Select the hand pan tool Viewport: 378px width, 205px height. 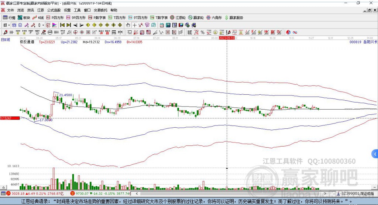pos(128,25)
